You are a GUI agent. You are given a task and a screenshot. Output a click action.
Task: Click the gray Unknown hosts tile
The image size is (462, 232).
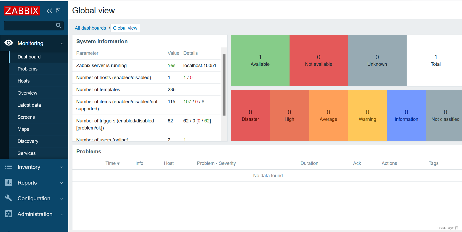(377, 61)
